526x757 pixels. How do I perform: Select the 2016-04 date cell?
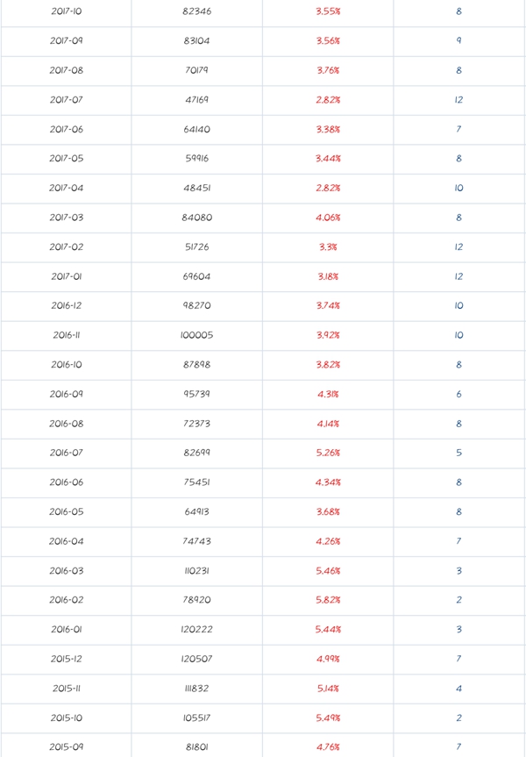pyautogui.click(x=66, y=541)
